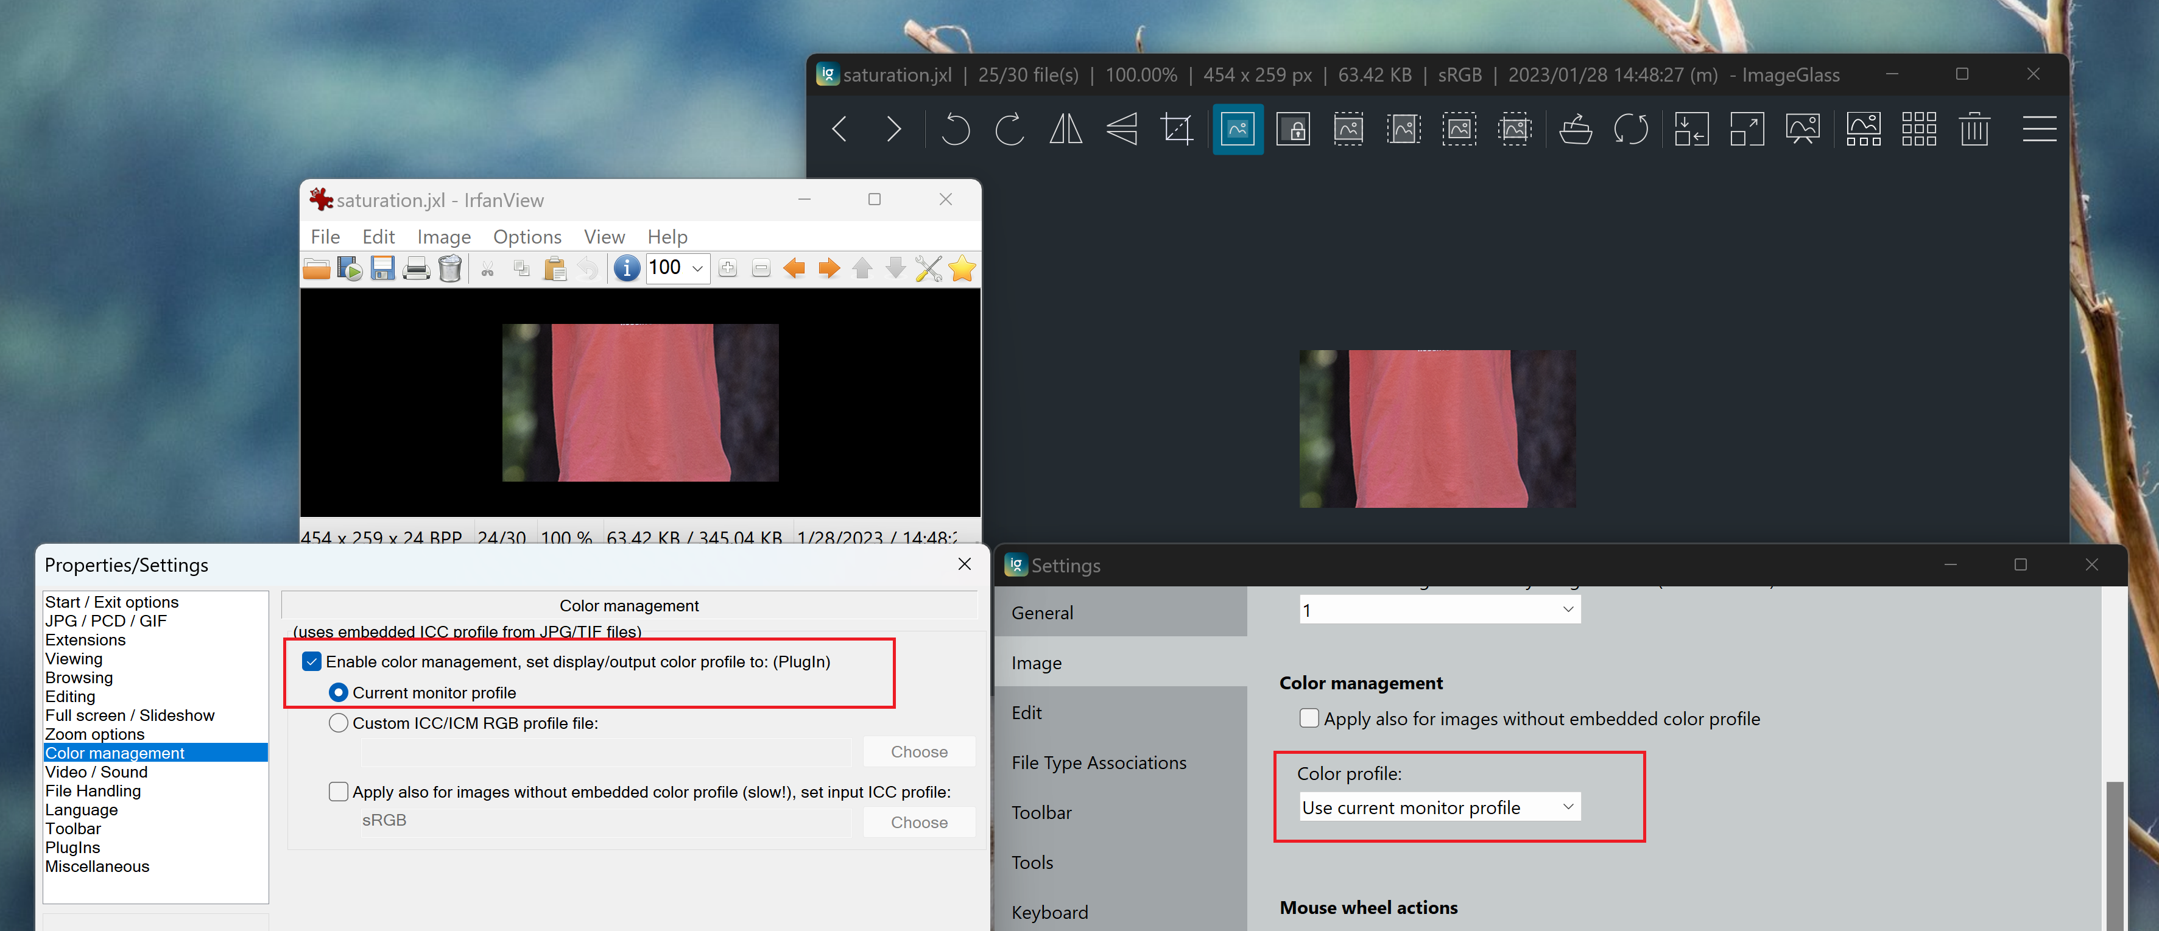Delete saturation.jxl using ImageGlass trash icon
The height and width of the screenshot is (931, 2159).
pos(1974,129)
